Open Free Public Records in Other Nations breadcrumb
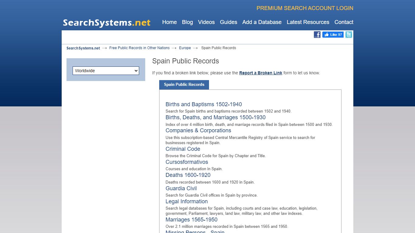 pos(139,48)
